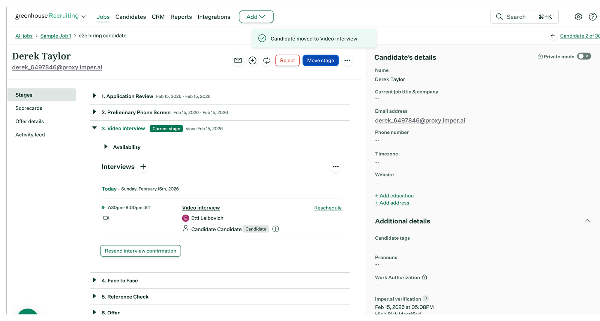Screen dimensions: 600x321
Task: Open help via the question mark icon
Action: 592,17
